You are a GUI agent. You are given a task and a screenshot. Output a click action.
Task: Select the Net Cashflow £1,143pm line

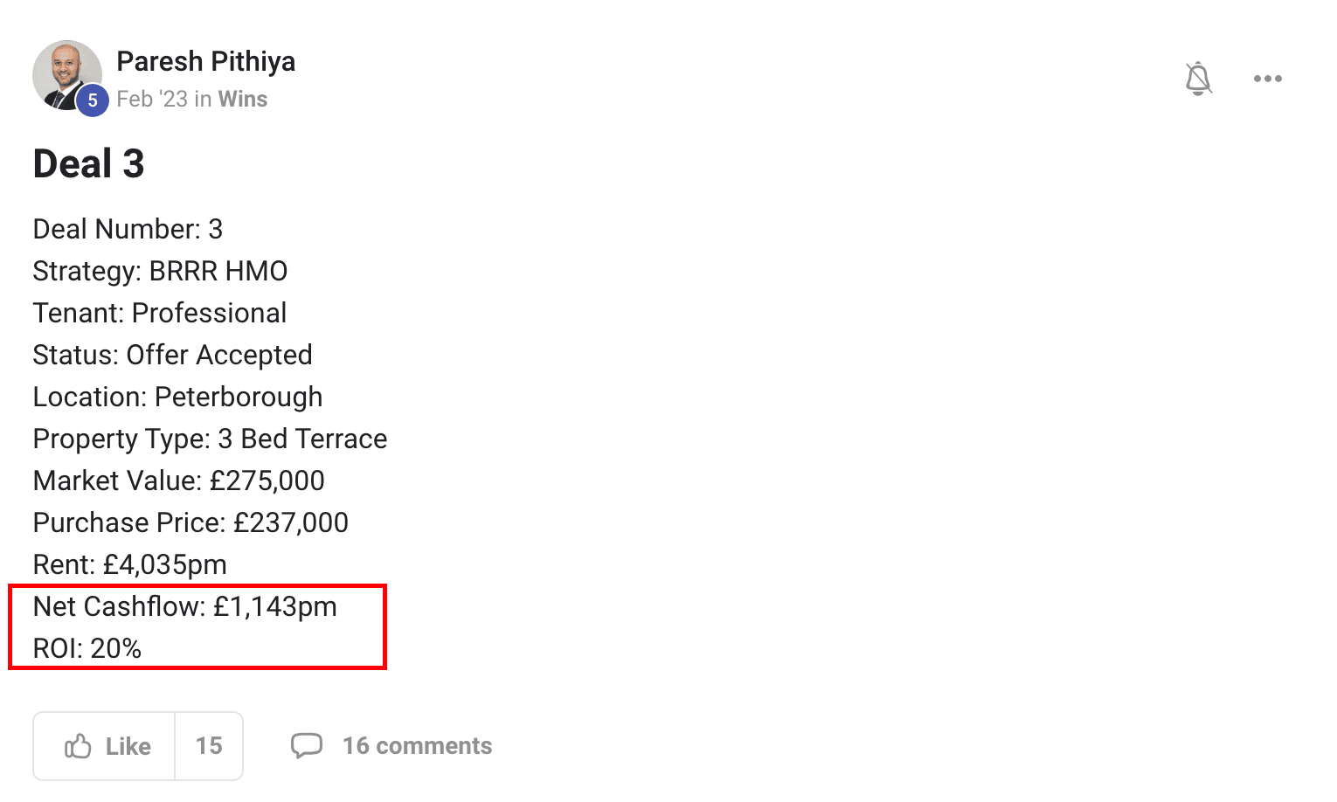(x=185, y=606)
